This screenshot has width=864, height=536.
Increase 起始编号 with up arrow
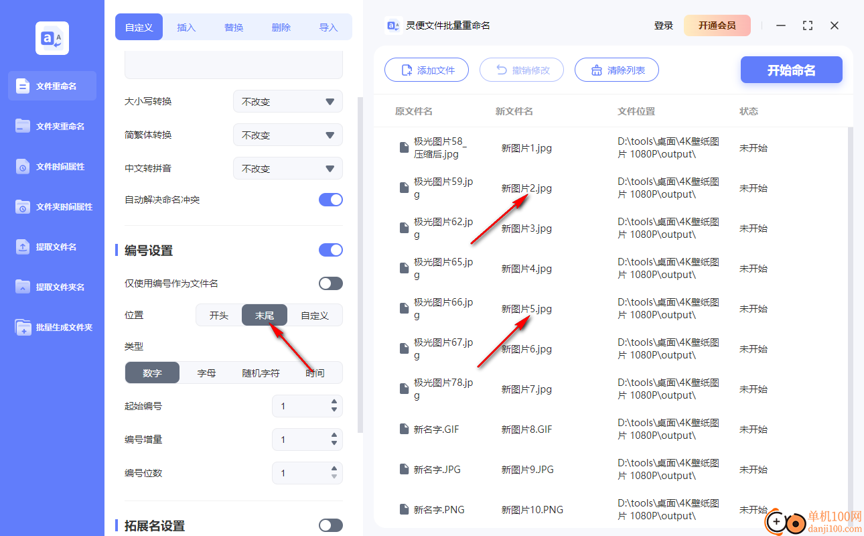point(334,402)
